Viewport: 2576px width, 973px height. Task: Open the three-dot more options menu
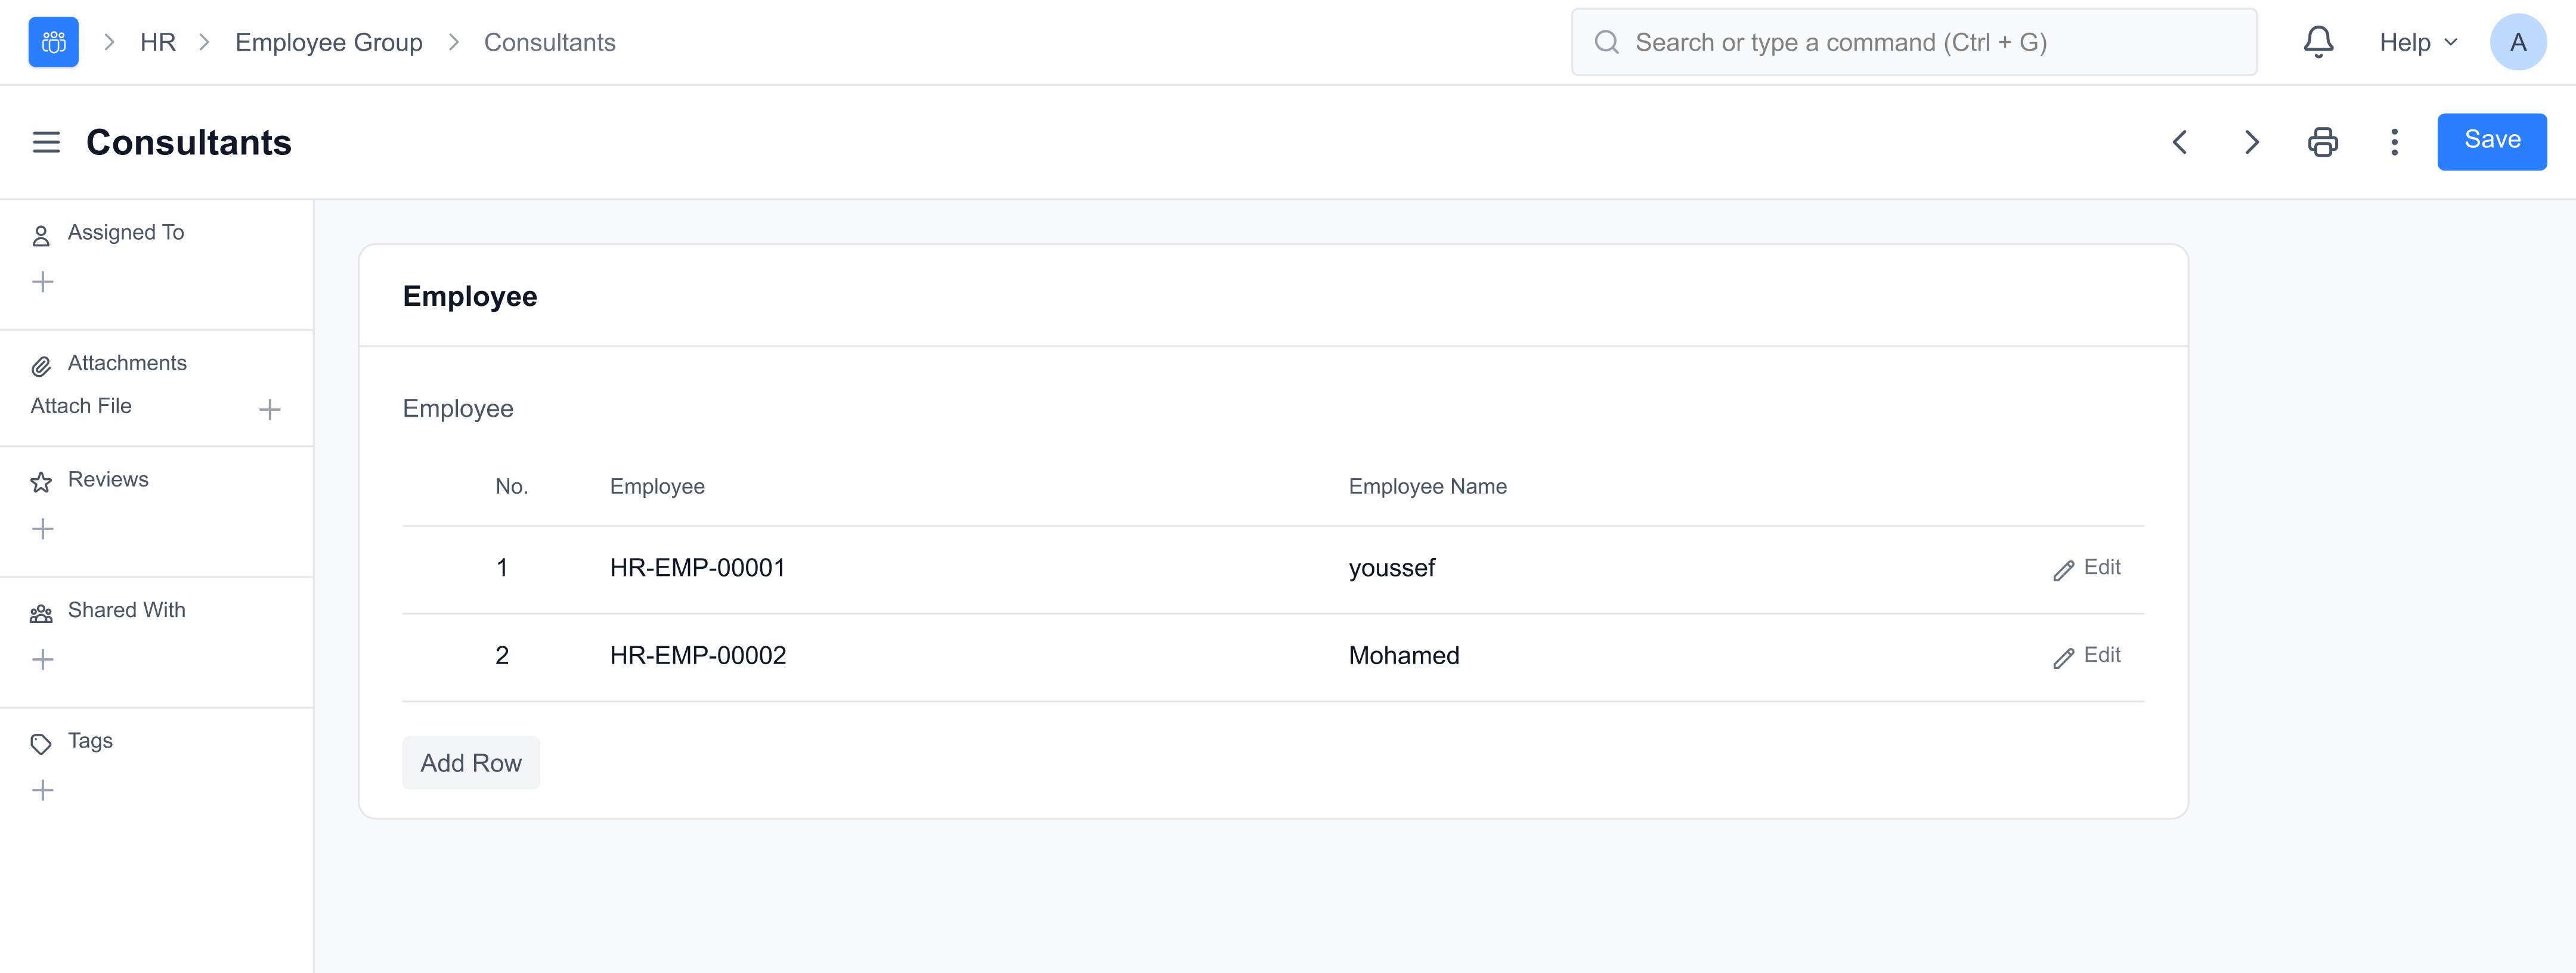click(2394, 142)
